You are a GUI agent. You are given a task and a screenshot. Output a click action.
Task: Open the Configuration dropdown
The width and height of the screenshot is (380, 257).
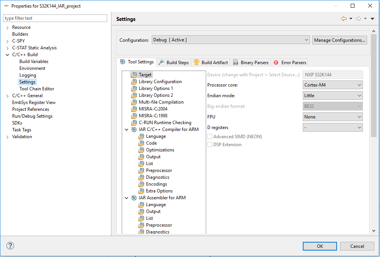click(231, 40)
